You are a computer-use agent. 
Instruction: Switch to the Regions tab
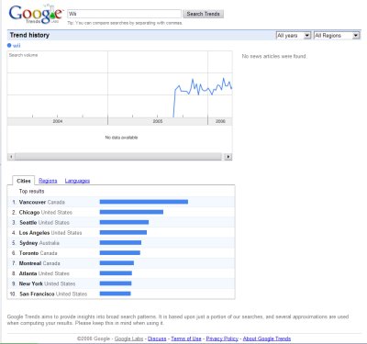(48, 181)
